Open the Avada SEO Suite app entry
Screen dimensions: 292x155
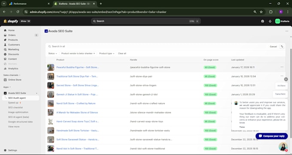[x=17, y=93]
